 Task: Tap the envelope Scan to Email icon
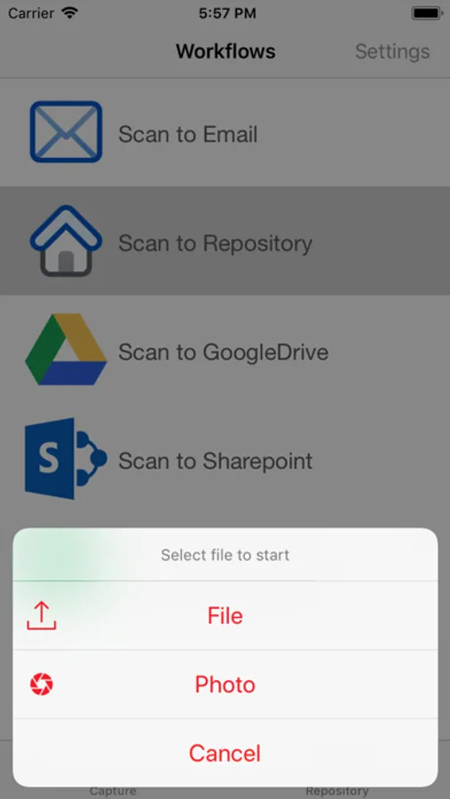(67, 132)
